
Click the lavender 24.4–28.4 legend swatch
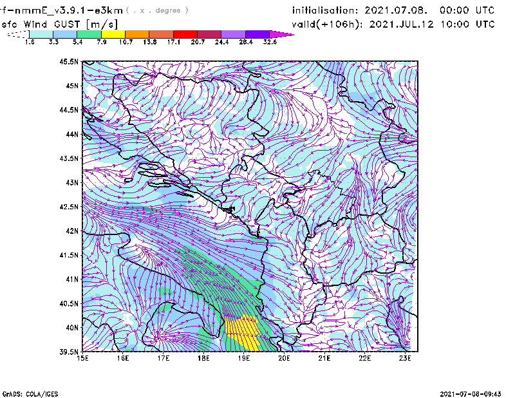[x=234, y=34]
